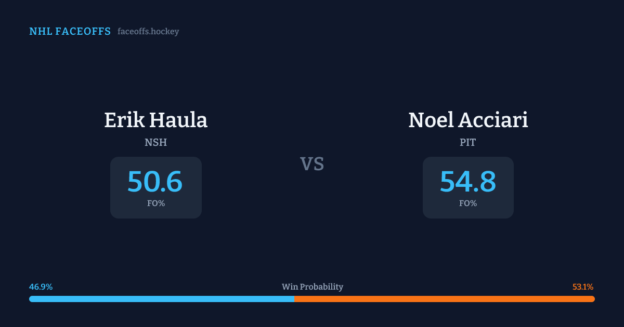Screen dimensions: 624x327
Task: Click the first name Erik
Action: click(124, 120)
